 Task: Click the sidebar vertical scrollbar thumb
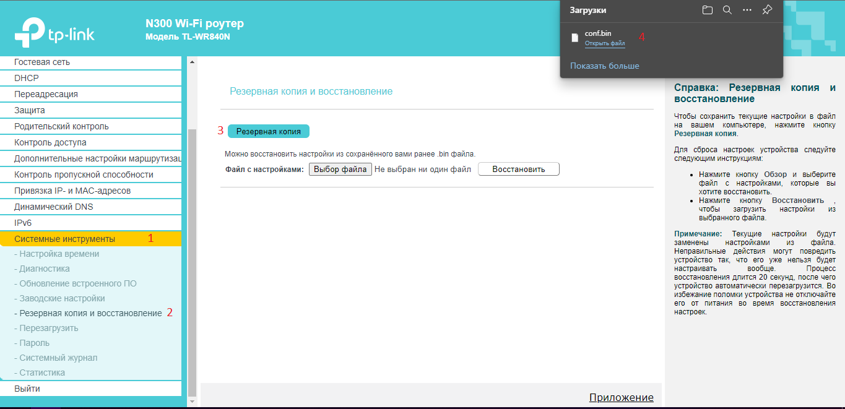coord(191,260)
